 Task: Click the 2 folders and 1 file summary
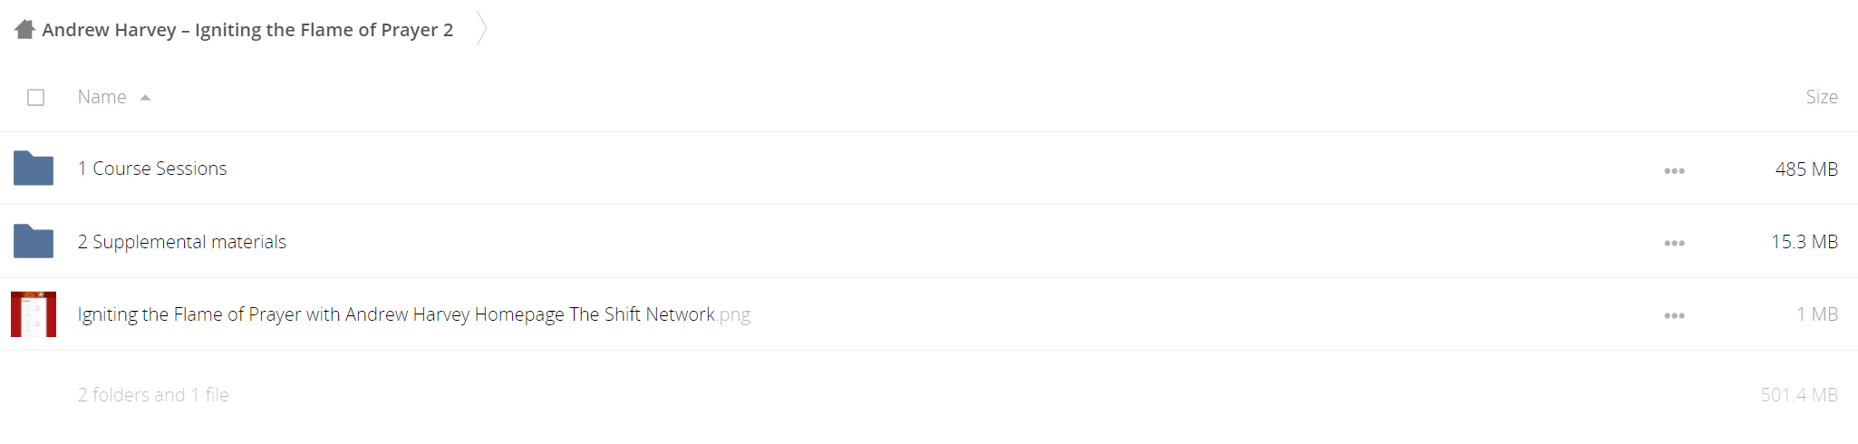tap(153, 395)
